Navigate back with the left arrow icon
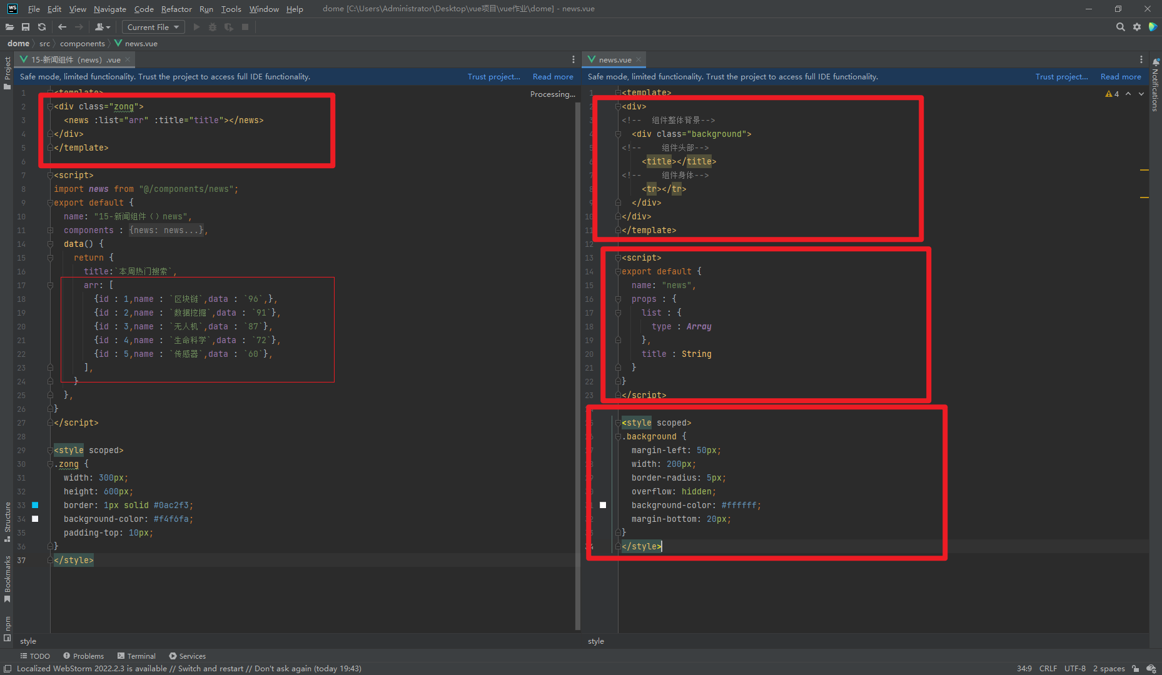Image resolution: width=1162 pixels, height=675 pixels. (x=62, y=27)
